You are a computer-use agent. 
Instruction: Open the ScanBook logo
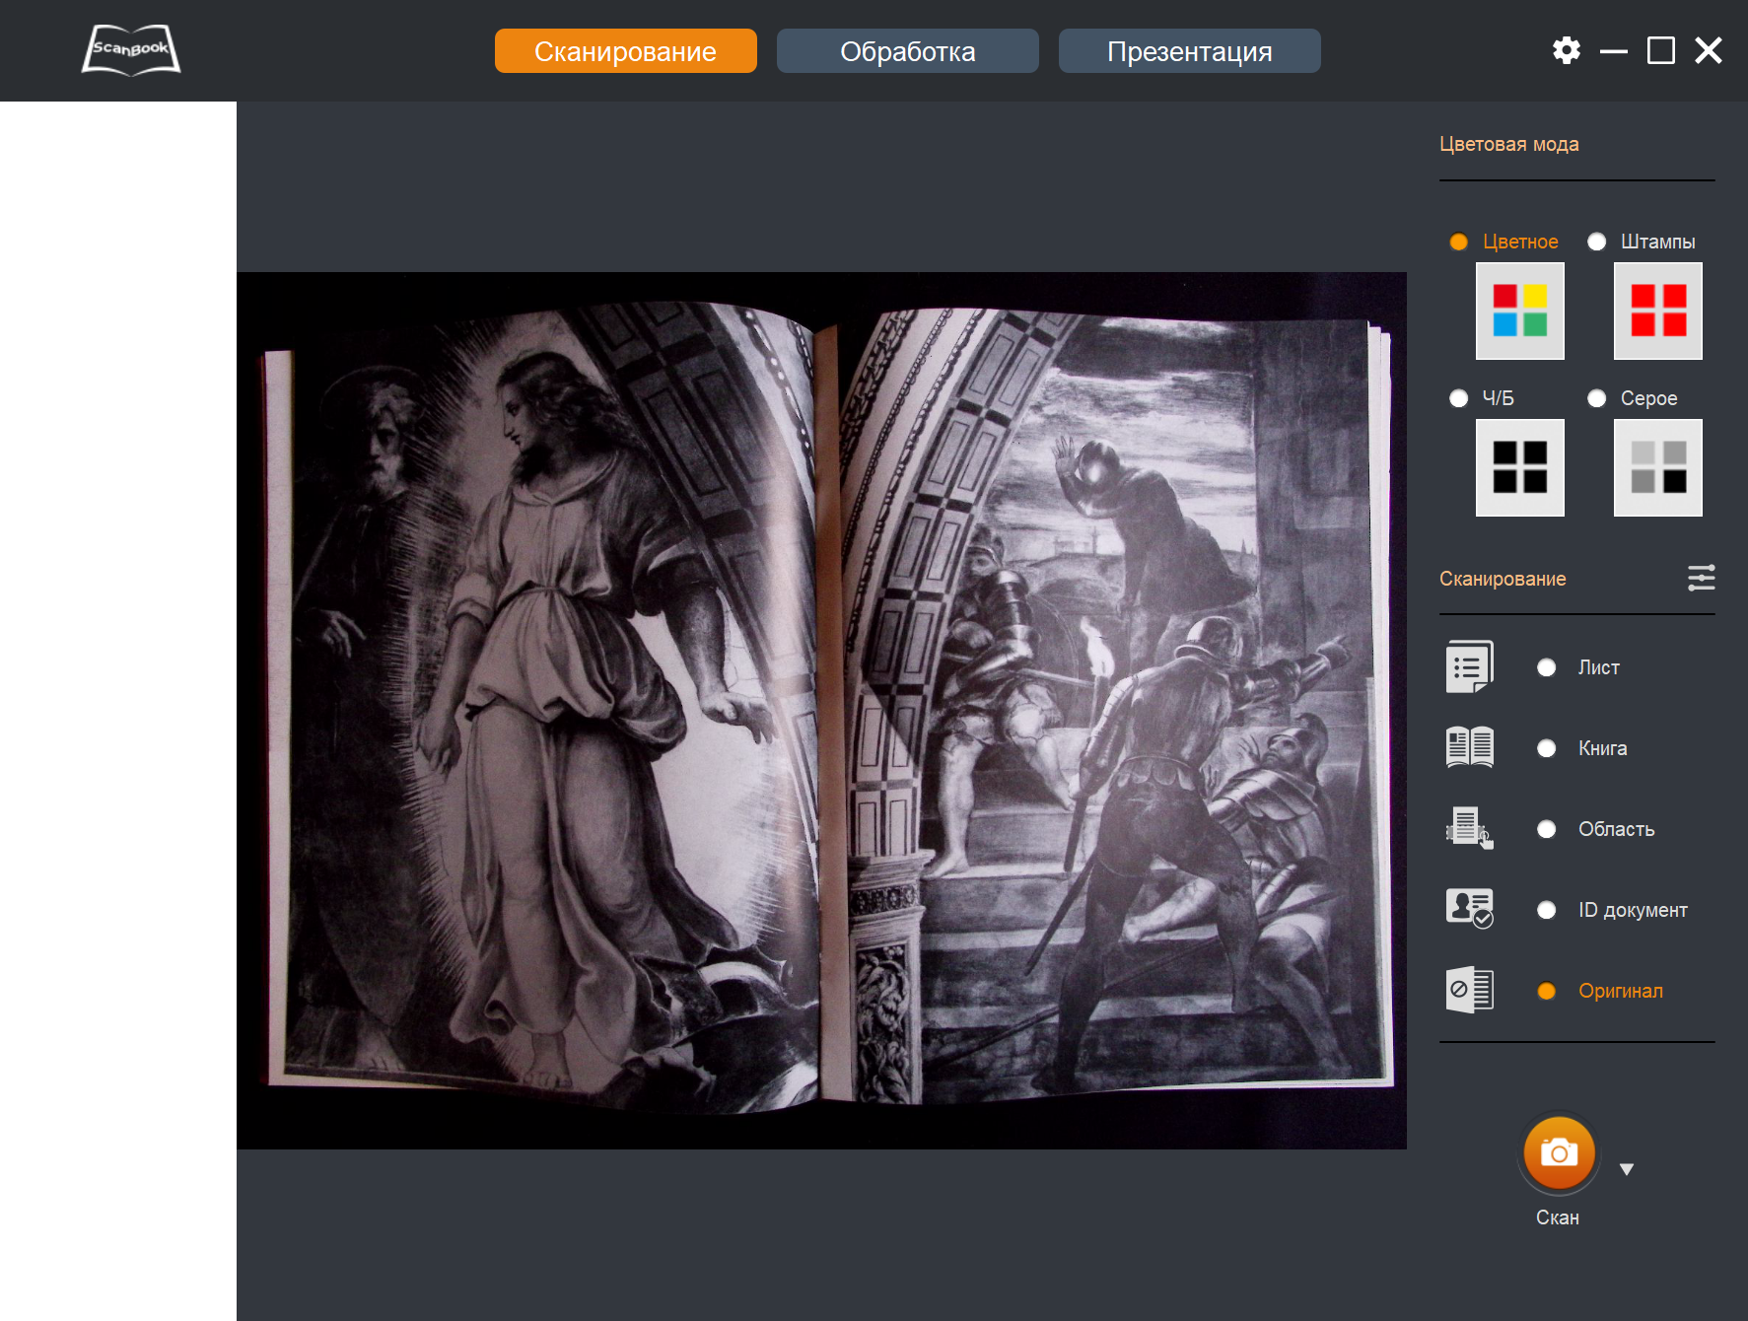point(131,50)
